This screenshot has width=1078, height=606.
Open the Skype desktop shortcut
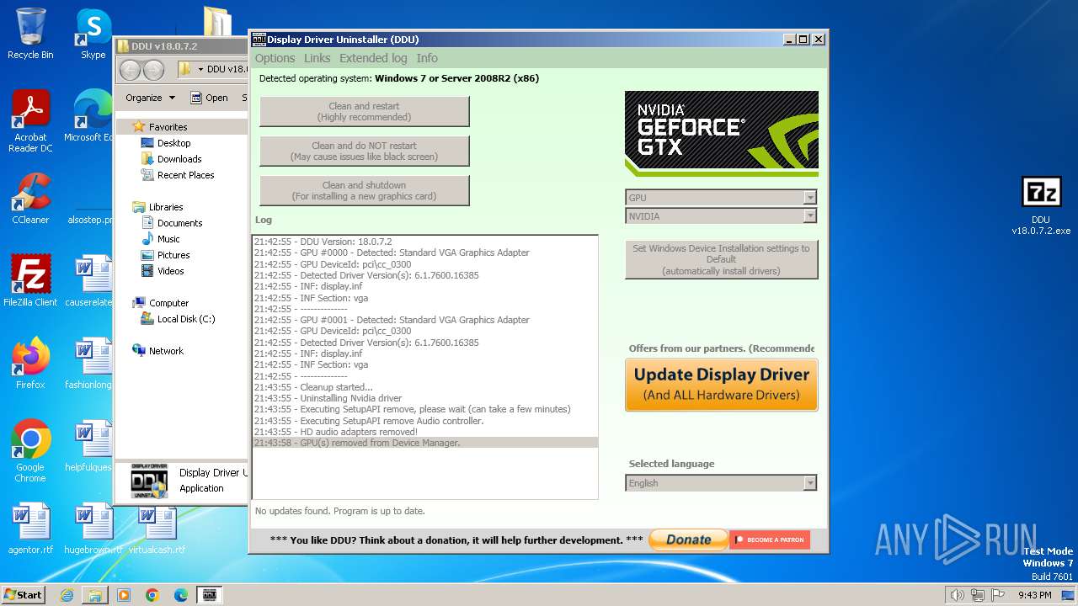(93, 34)
